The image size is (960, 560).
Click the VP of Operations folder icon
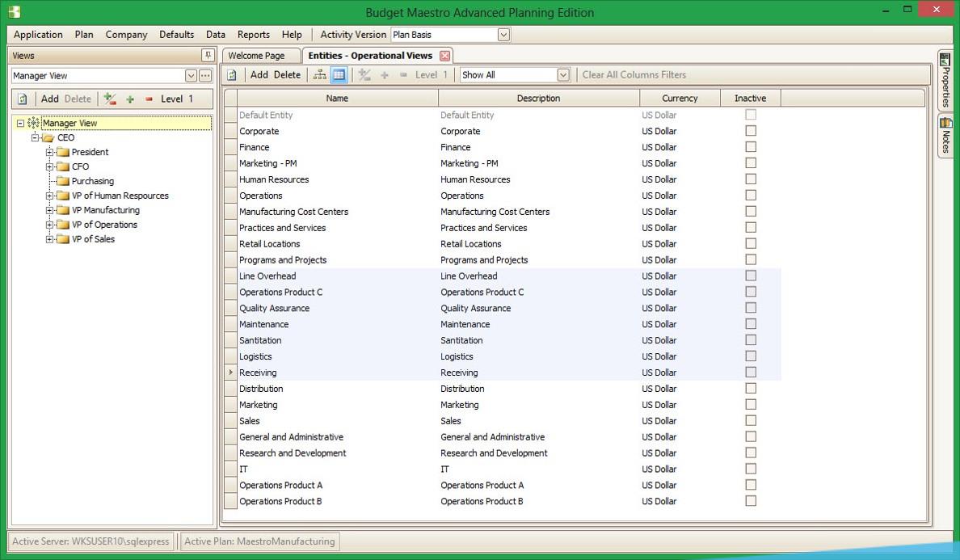(62, 225)
